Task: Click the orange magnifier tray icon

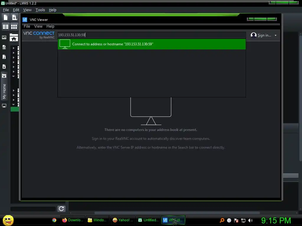Action: pos(222,220)
